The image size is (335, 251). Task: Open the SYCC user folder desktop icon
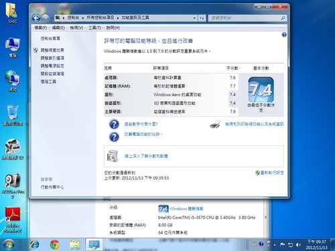(x=13, y=13)
